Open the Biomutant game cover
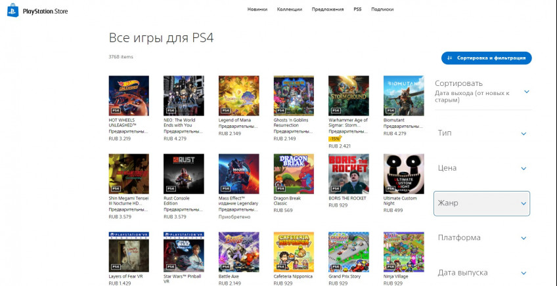 tap(403, 96)
